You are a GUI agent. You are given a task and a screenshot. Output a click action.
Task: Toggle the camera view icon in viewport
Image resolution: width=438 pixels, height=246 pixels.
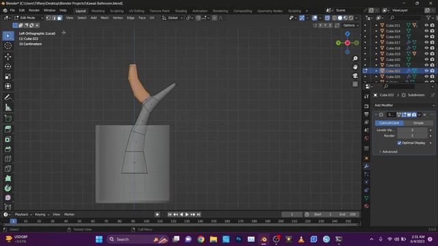pyautogui.click(x=355, y=76)
